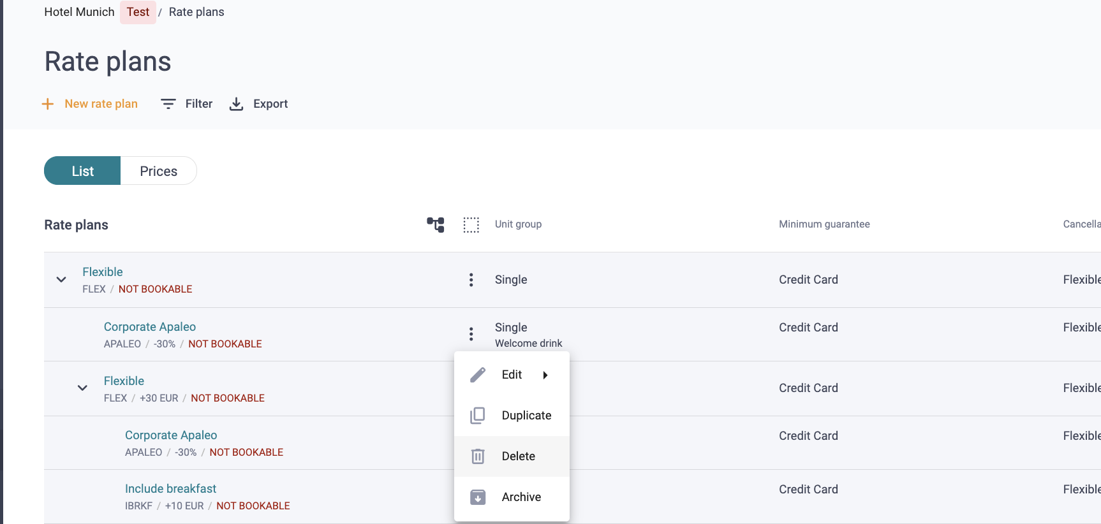
Task: Choose Archive in the context menu
Action: point(512,497)
